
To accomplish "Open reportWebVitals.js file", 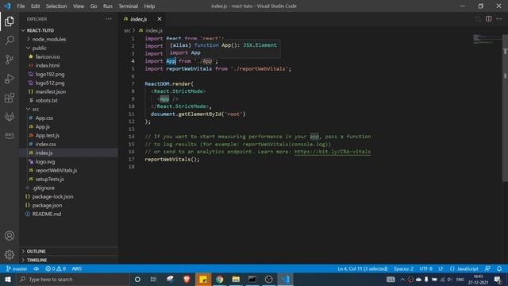I will tap(56, 170).
